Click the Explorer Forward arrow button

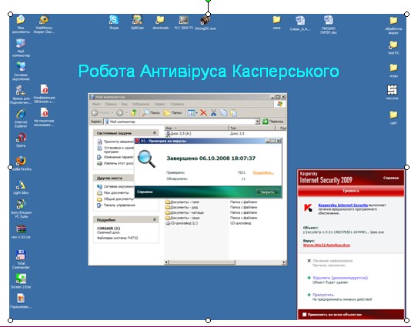pos(119,112)
